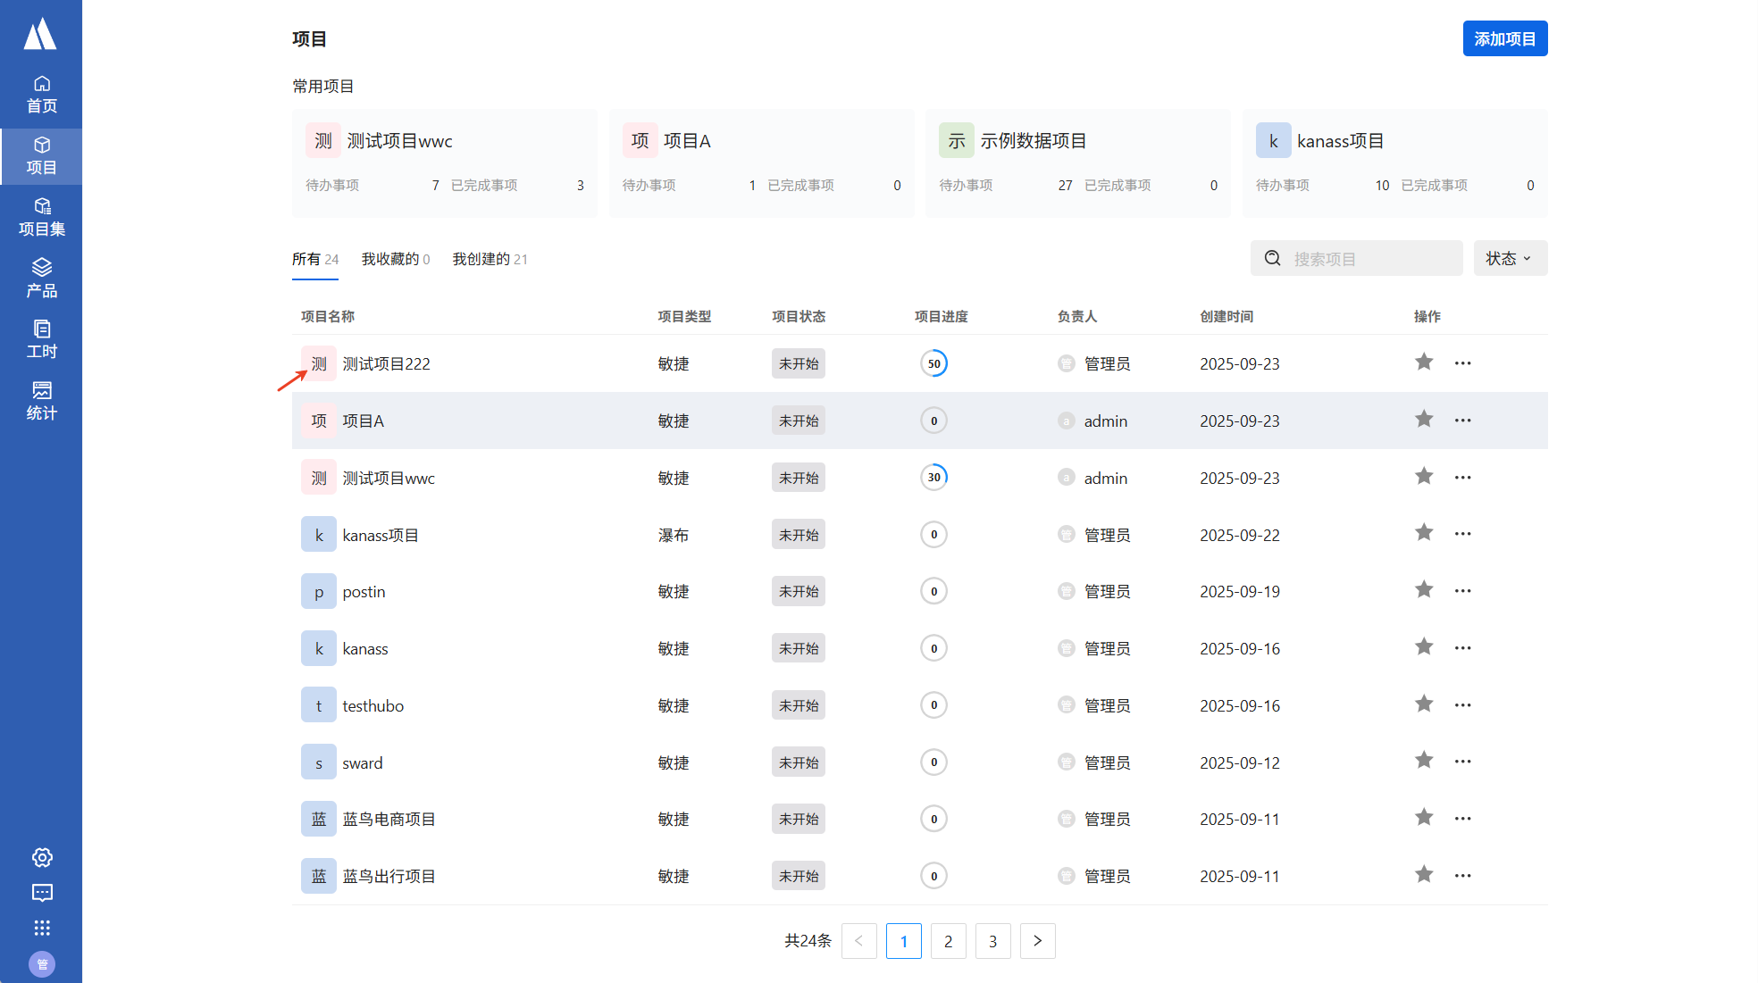Open project sward from the list
Screen dimensions: 1758x983
[x=362, y=762]
